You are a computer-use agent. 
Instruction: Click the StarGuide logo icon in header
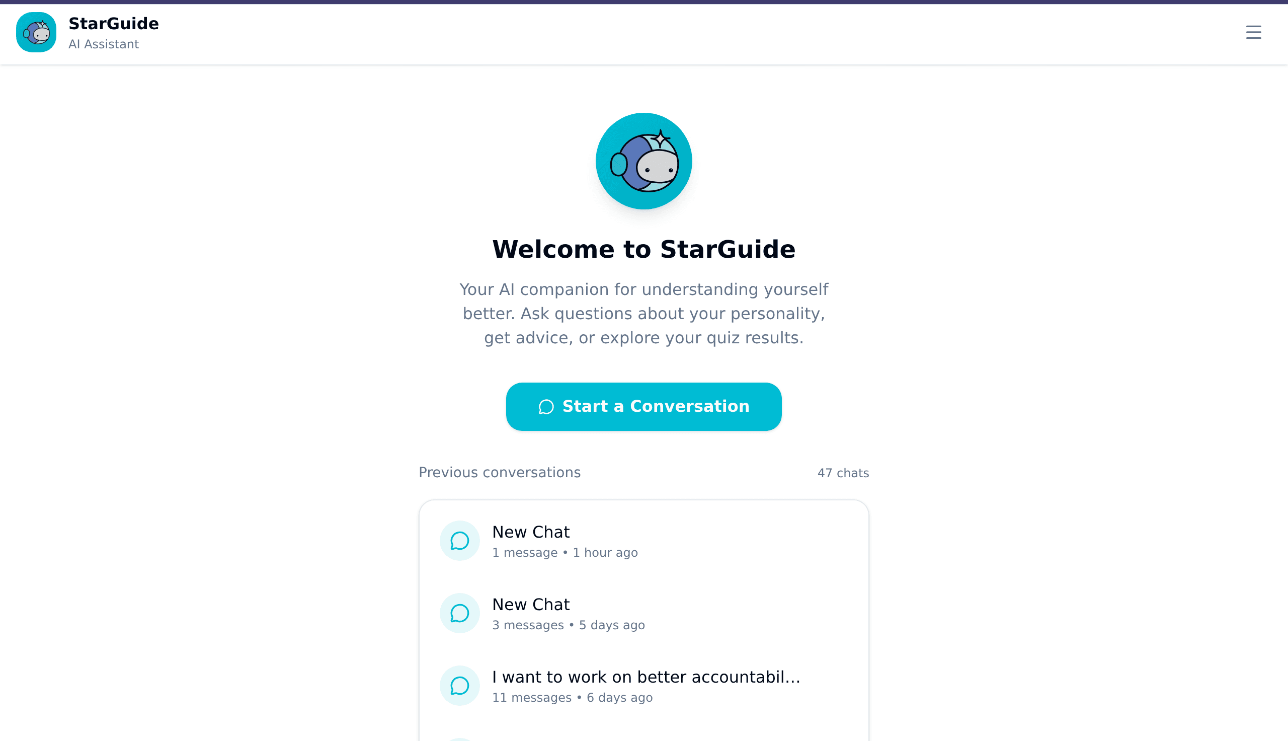(x=36, y=32)
